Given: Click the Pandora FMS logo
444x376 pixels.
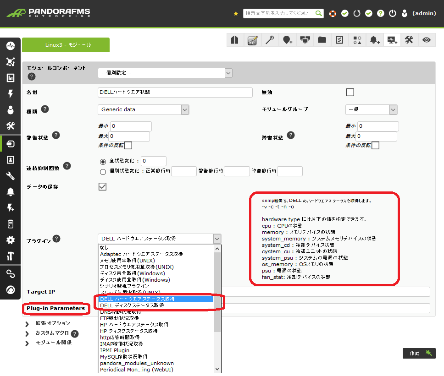Looking at the screenshot, I should (x=49, y=13).
